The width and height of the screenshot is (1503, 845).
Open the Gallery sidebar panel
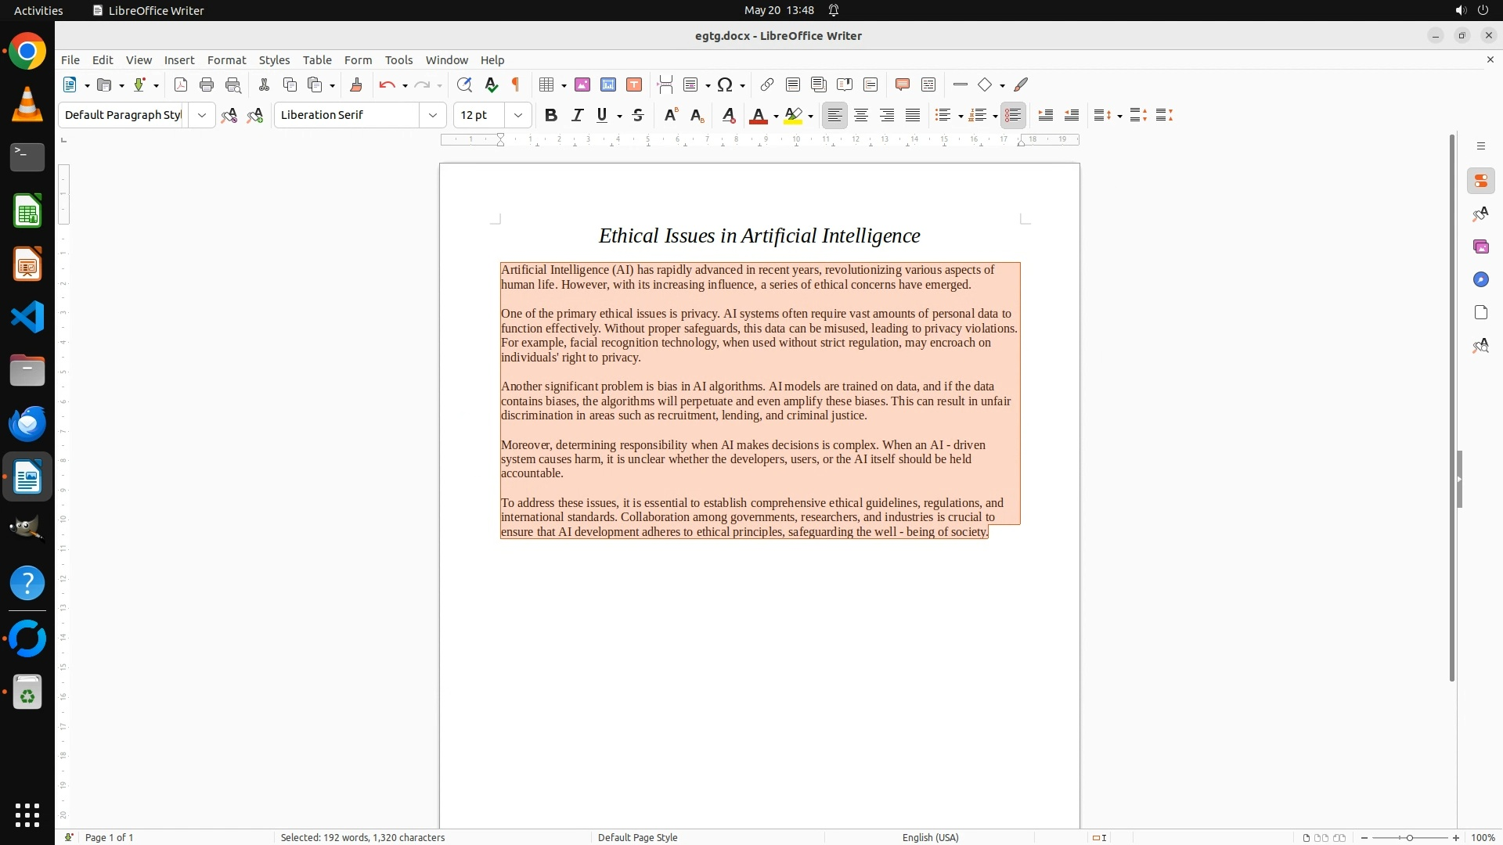(1480, 247)
